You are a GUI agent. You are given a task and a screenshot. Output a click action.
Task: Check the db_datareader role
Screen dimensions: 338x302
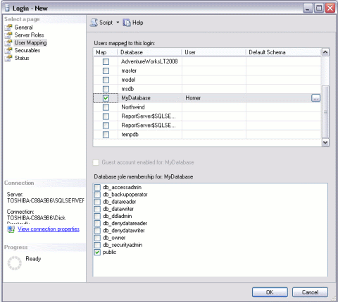pos(97,202)
